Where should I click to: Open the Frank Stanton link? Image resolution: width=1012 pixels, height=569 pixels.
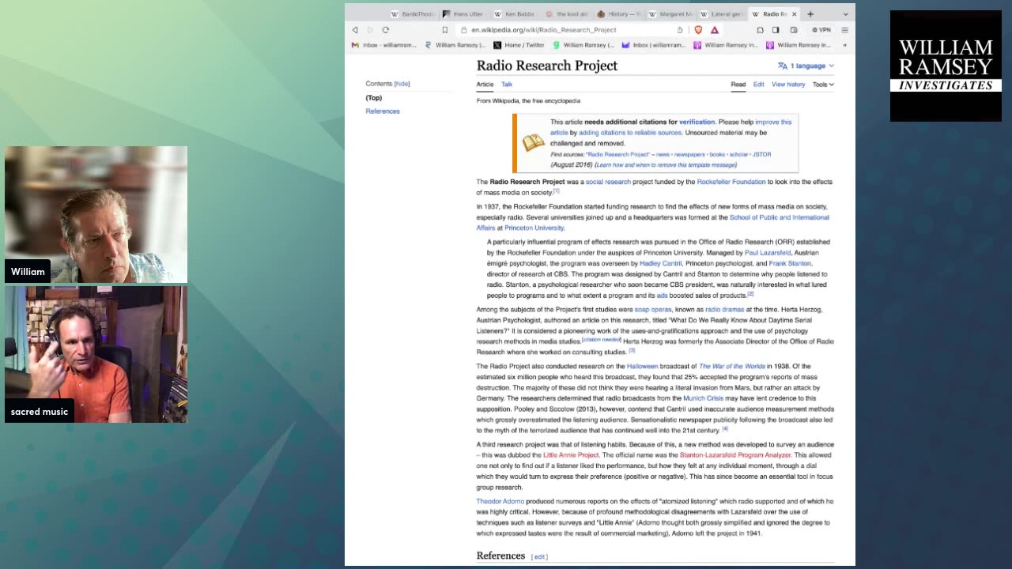click(x=790, y=263)
